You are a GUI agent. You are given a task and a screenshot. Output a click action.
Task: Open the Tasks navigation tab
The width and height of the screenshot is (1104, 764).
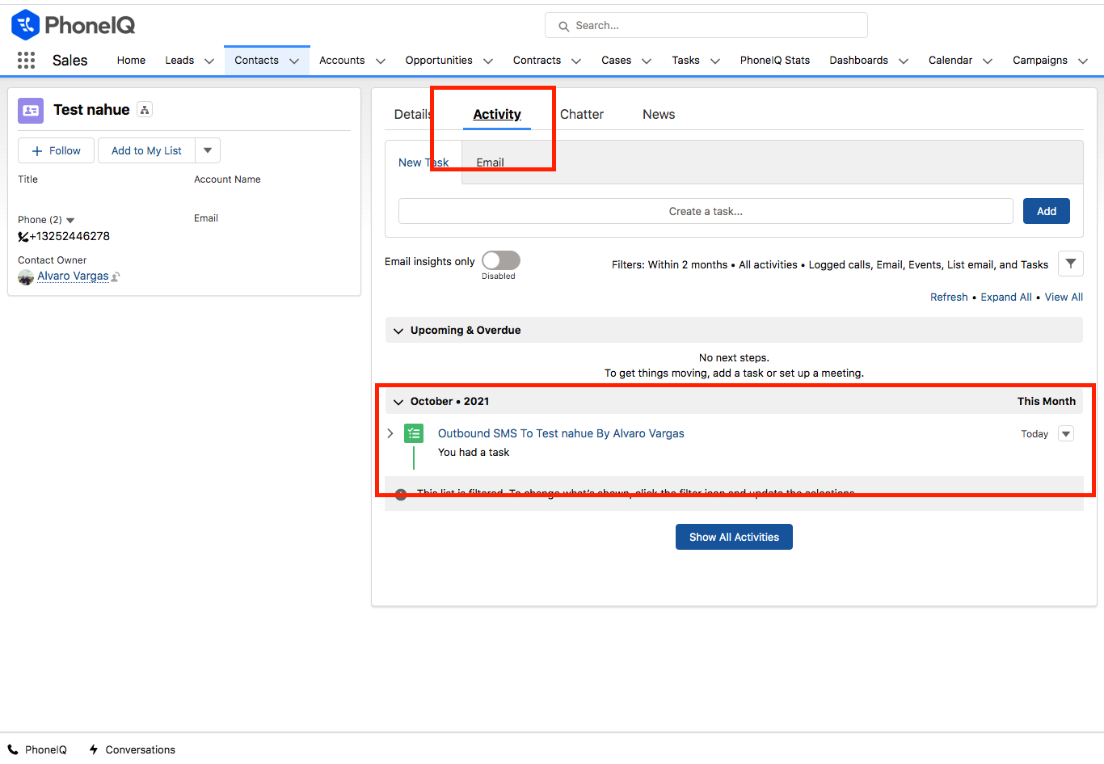[x=685, y=60]
